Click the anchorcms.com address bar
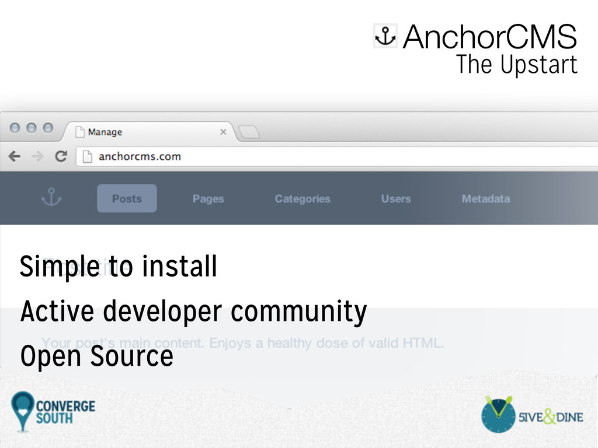 [337, 156]
